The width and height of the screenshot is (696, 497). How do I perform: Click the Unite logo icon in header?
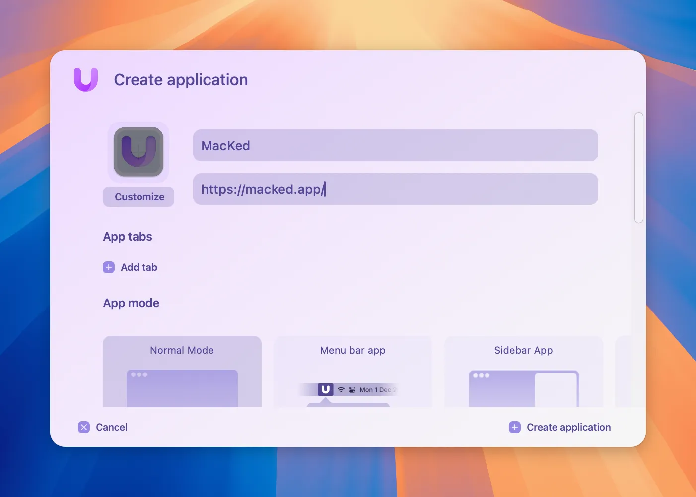click(x=86, y=80)
